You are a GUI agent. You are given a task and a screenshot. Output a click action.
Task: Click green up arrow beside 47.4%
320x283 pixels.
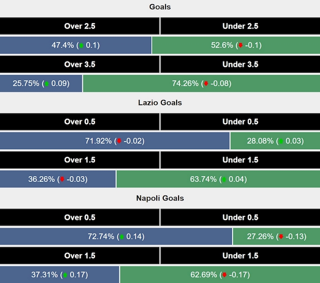(82, 45)
